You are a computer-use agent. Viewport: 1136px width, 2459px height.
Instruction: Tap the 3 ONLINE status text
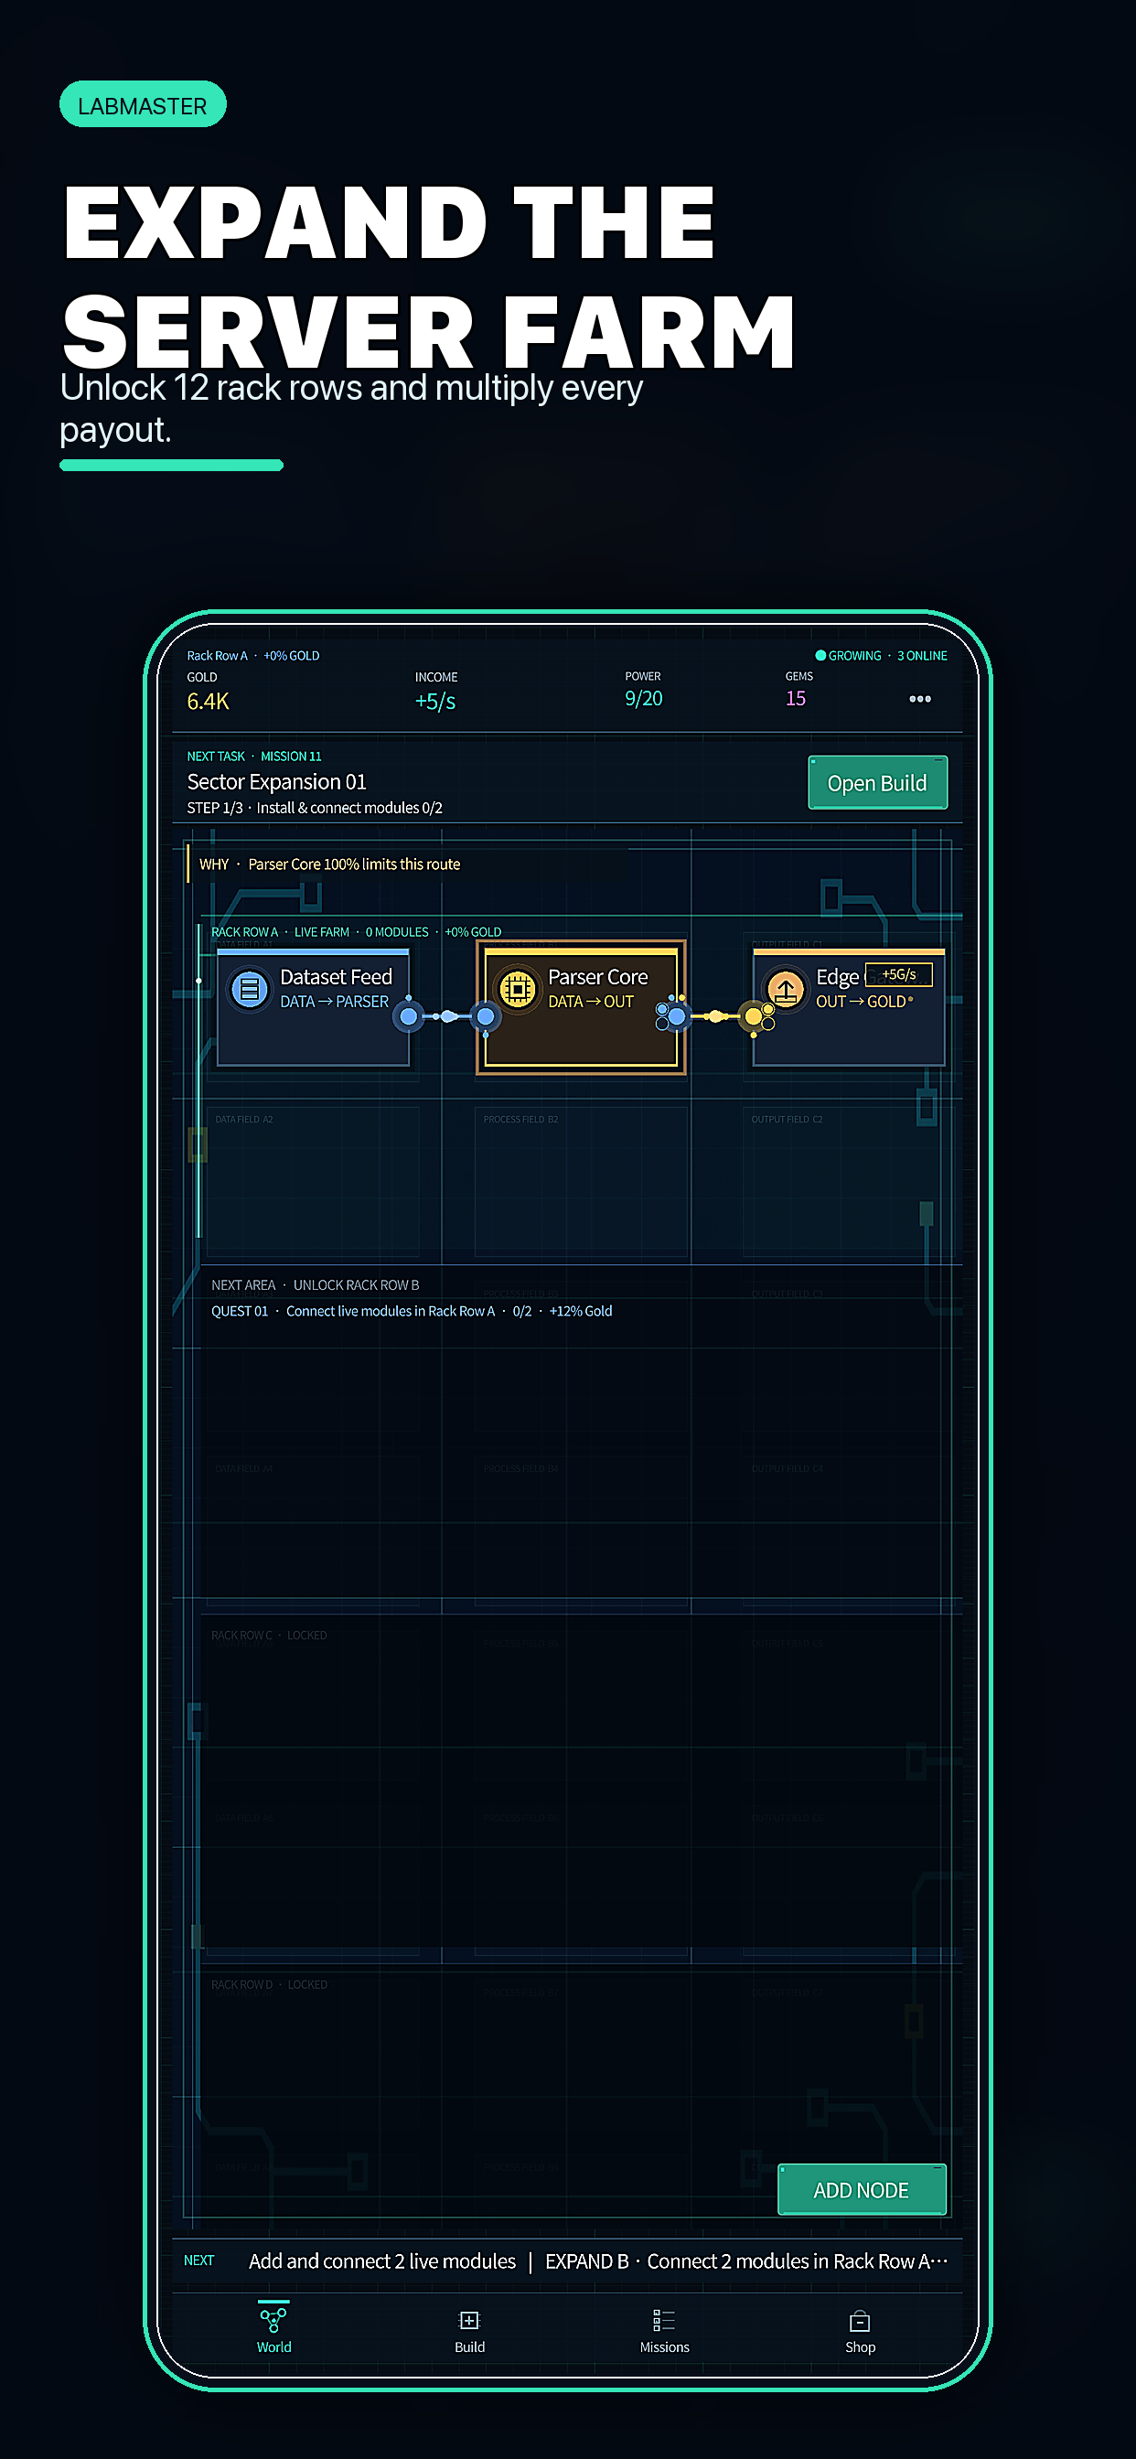922,656
